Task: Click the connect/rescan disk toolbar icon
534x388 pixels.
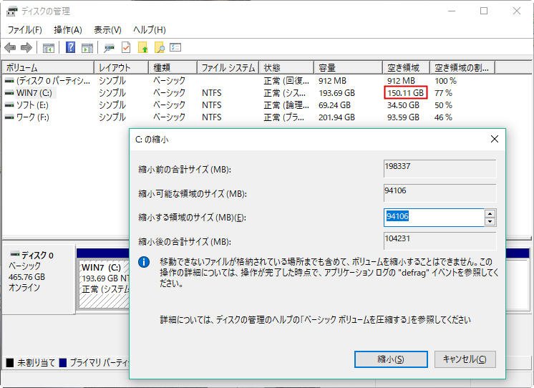Action: 109,48
